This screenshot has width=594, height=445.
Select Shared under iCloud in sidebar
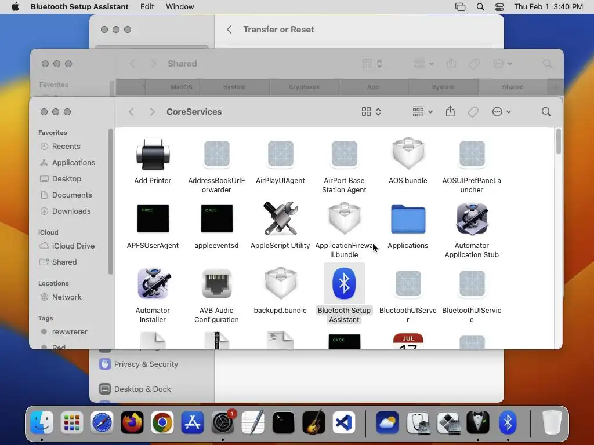(64, 262)
